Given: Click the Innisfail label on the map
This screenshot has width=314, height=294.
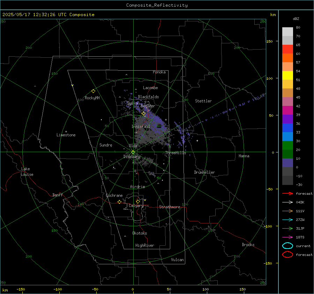Looking at the screenshot, I should click(141, 127).
